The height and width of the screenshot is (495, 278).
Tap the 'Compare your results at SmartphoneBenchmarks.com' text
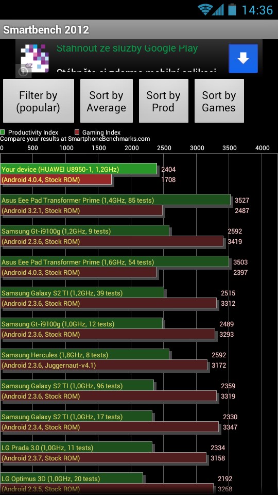75,139
